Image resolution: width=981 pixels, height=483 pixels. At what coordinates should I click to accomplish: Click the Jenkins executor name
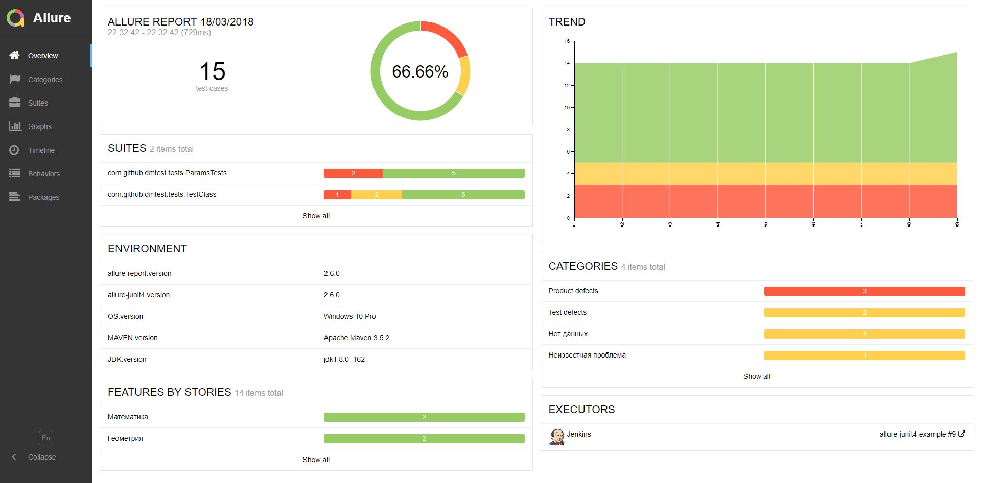579,434
